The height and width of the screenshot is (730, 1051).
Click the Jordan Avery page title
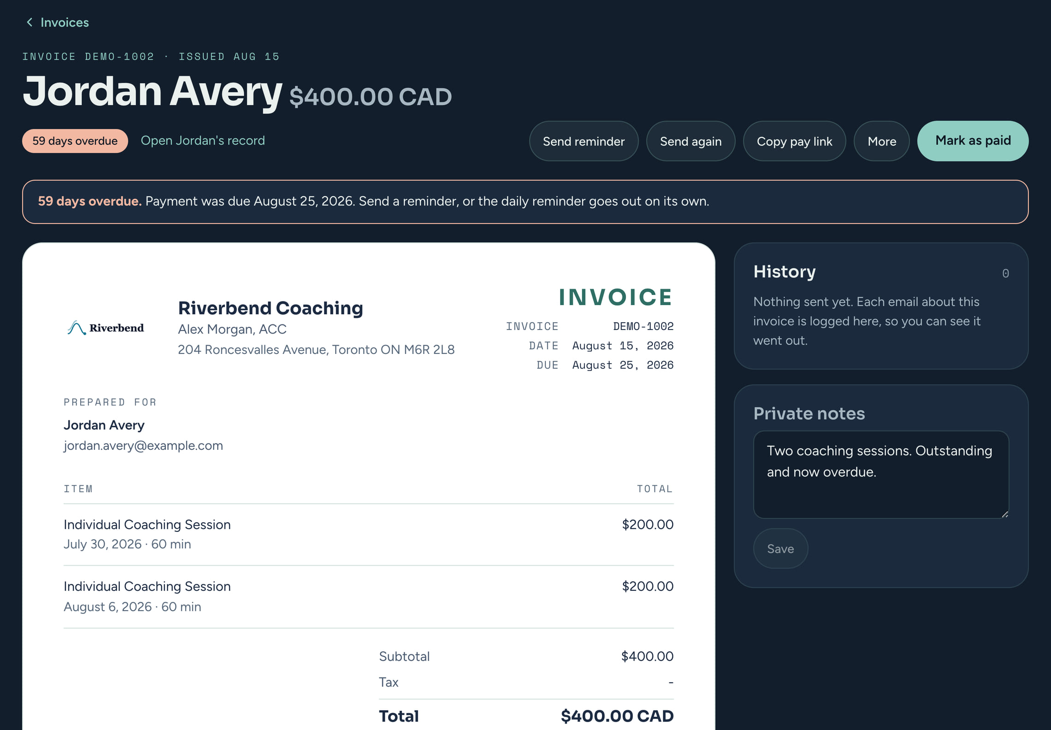click(x=153, y=92)
